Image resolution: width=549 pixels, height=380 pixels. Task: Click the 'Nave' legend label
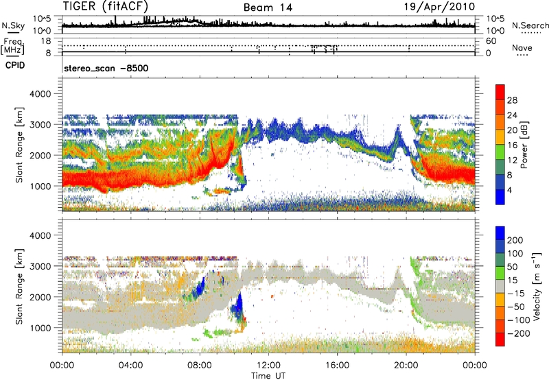(x=522, y=48)
